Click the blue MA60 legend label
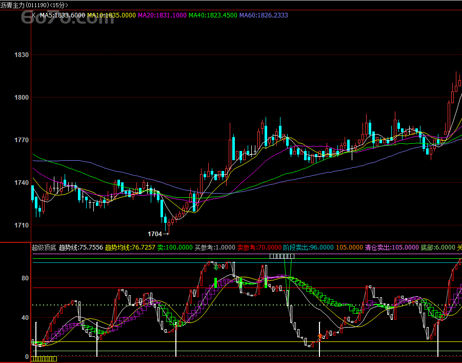This screenshot has height=363, width=462. click(264, 15)
